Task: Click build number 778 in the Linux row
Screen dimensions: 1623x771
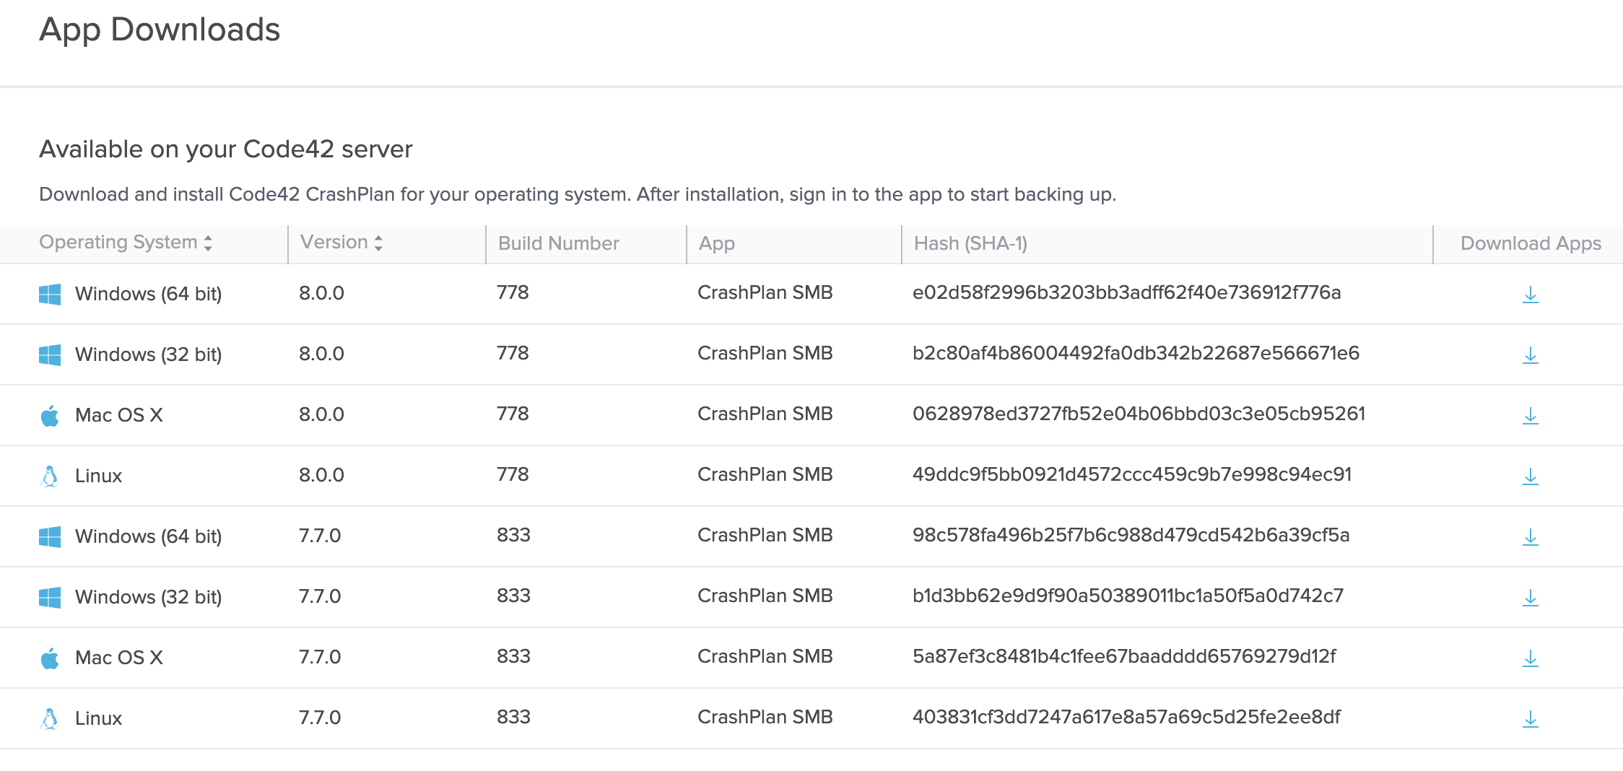Action: tap(513, 474)
